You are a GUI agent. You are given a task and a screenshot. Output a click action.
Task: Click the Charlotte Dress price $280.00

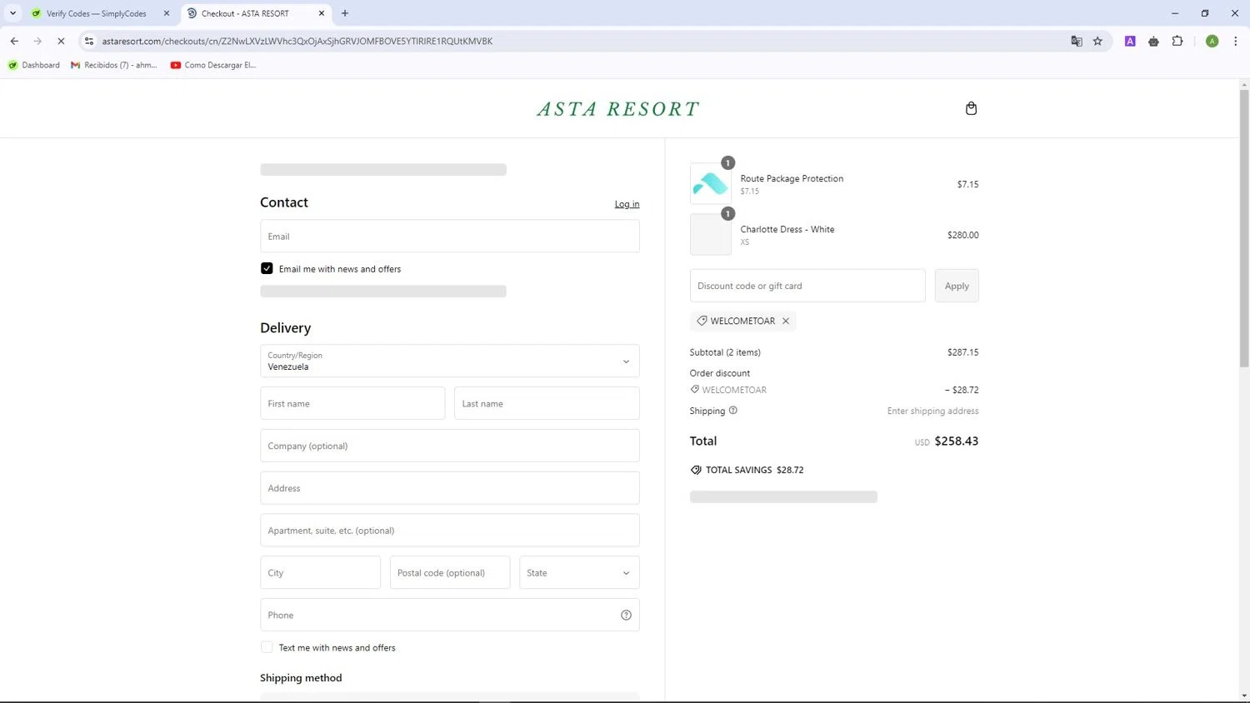(962, 235)
